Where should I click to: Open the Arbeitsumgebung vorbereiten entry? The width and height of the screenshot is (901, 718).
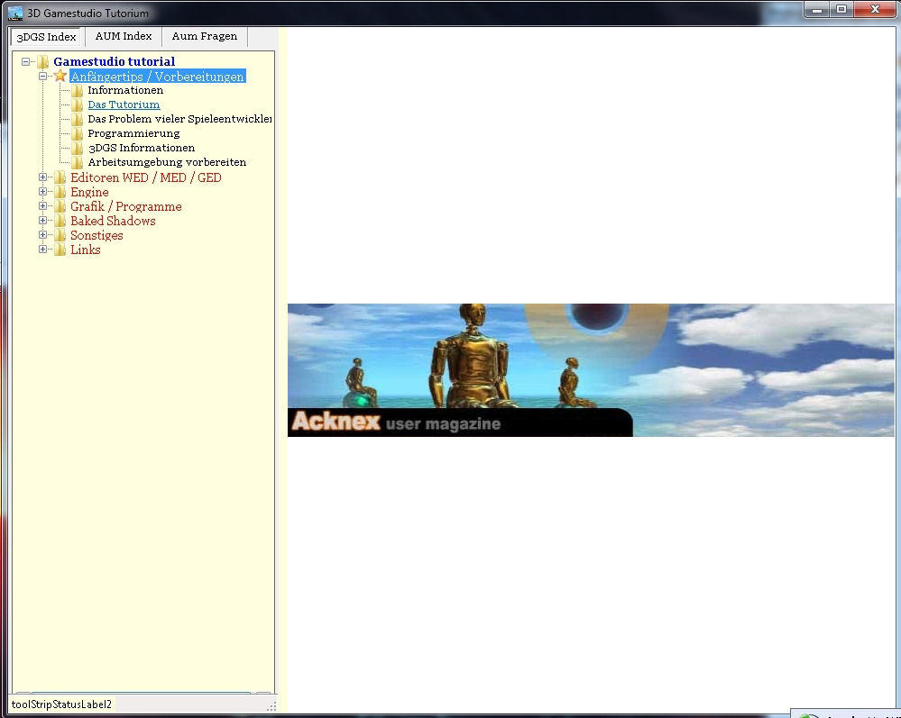coord(167,162)
